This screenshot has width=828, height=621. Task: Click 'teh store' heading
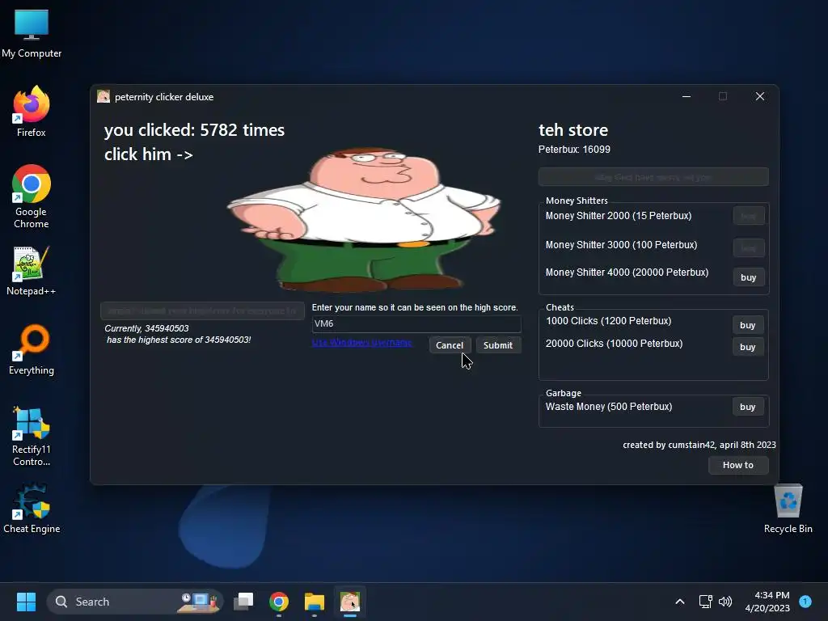[x=573, y=130]
